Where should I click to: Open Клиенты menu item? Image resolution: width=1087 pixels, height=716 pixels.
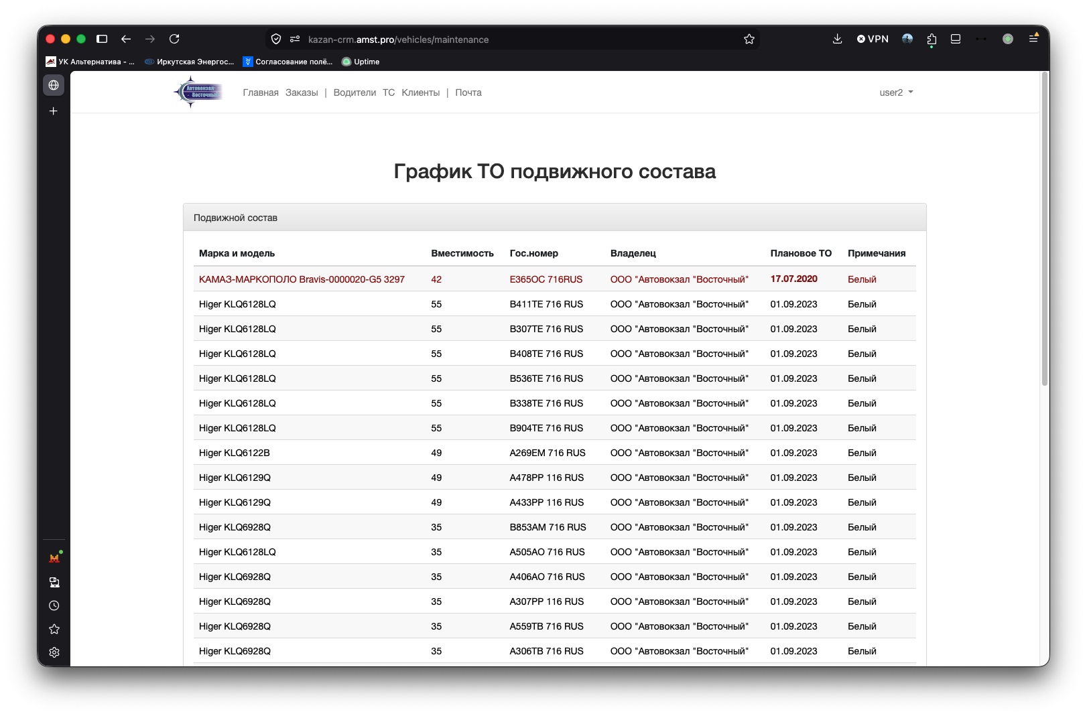pyautogui.click(x=421, y=92)
